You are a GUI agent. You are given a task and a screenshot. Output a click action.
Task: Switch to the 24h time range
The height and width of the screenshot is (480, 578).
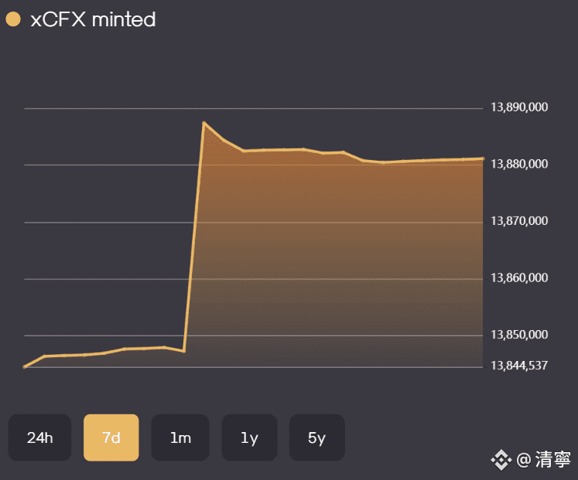(39, 437)
